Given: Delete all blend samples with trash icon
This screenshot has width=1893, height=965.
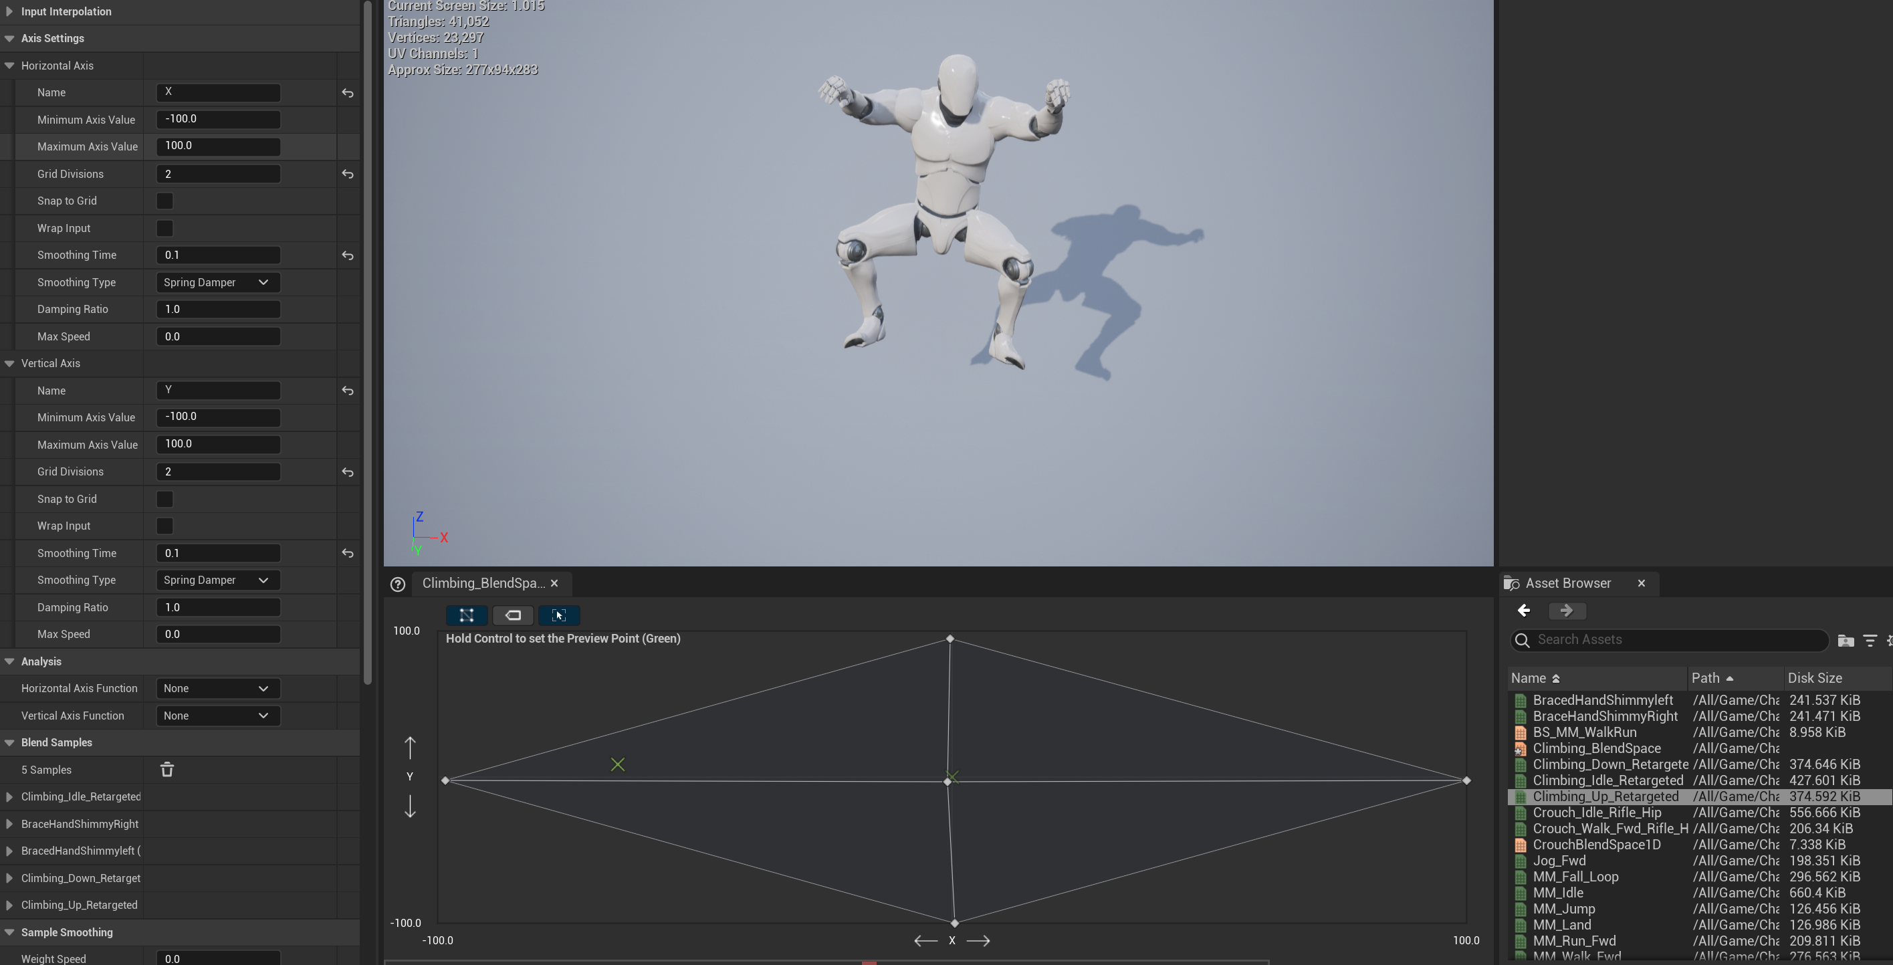Looking at the screenshot, I should coord(166,770).
